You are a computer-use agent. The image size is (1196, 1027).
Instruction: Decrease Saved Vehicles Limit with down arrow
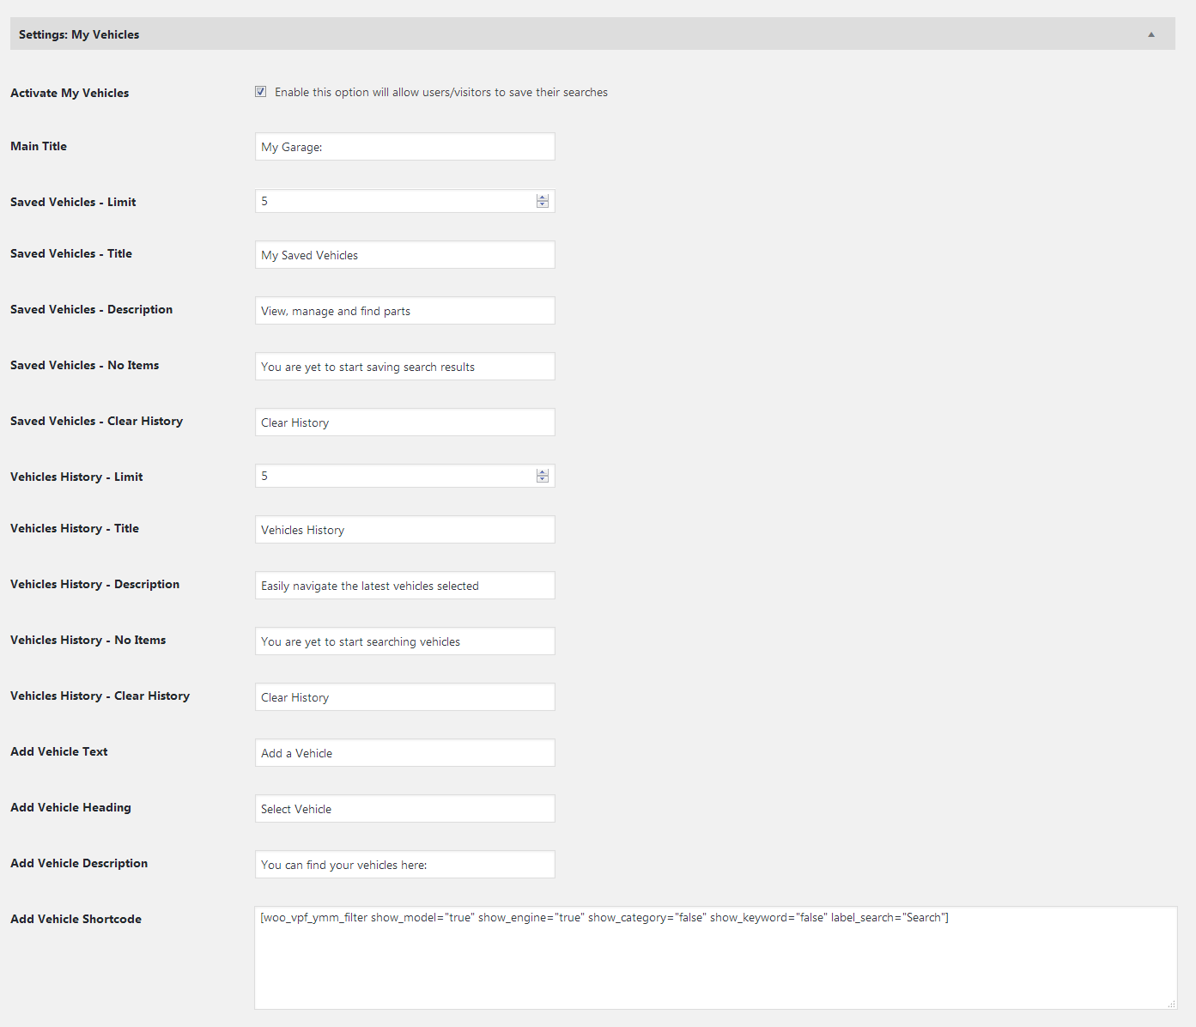coord(543,204)
